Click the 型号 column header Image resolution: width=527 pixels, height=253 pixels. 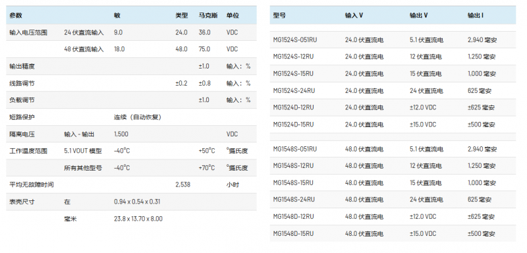tap(279, 15)
